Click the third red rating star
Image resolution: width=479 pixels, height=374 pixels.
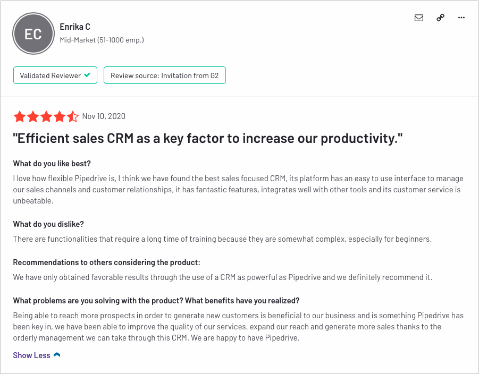(x=46, y=117)
